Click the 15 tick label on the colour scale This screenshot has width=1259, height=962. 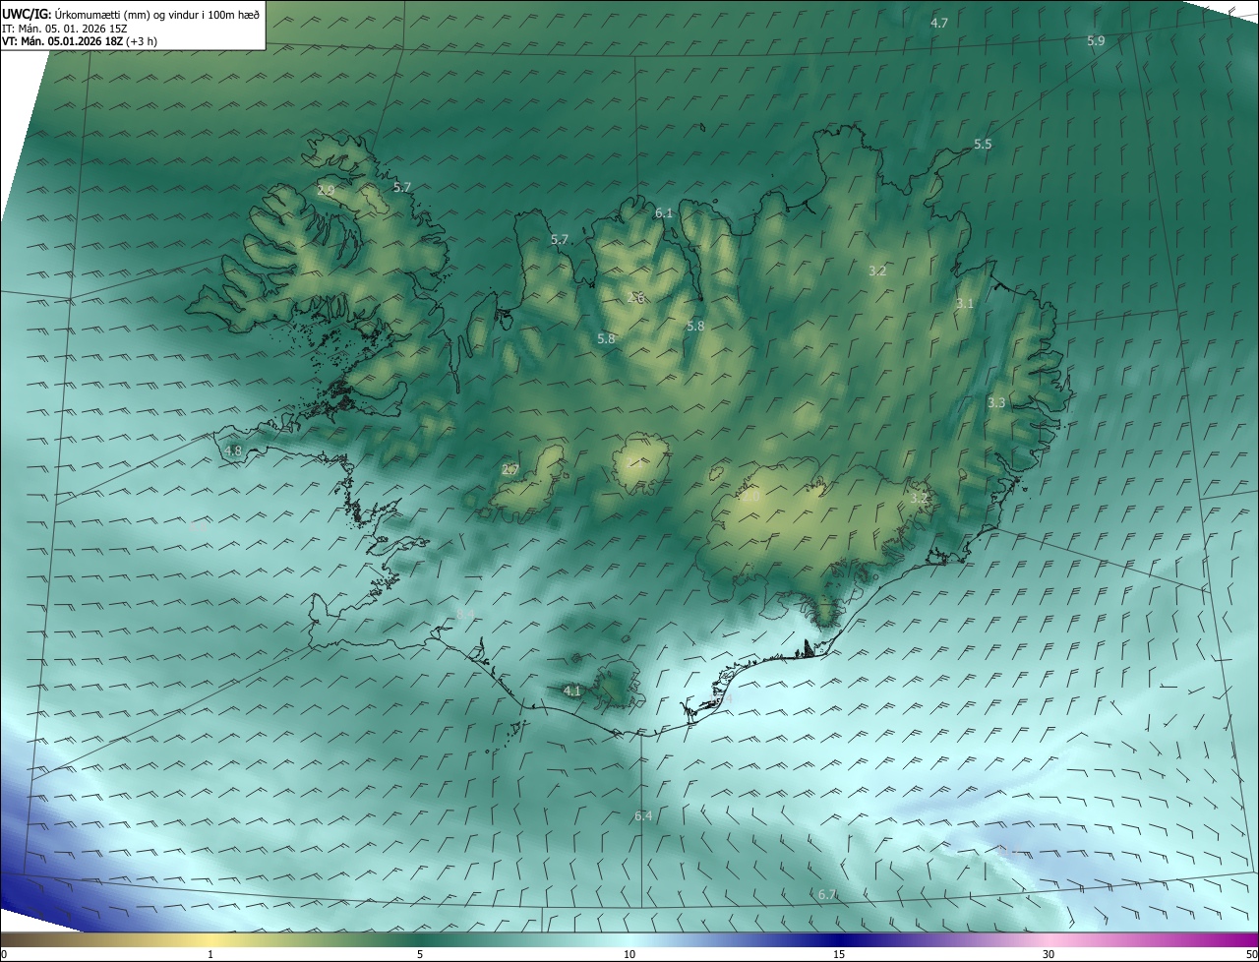[x=839, y=954]
